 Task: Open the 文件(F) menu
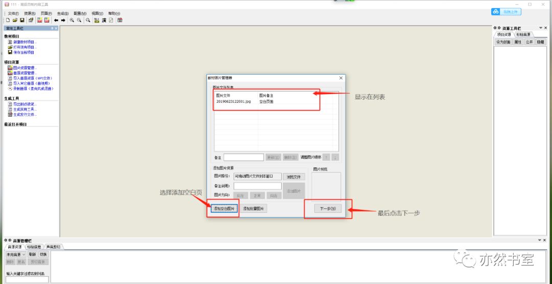click(x=13, y=13)
